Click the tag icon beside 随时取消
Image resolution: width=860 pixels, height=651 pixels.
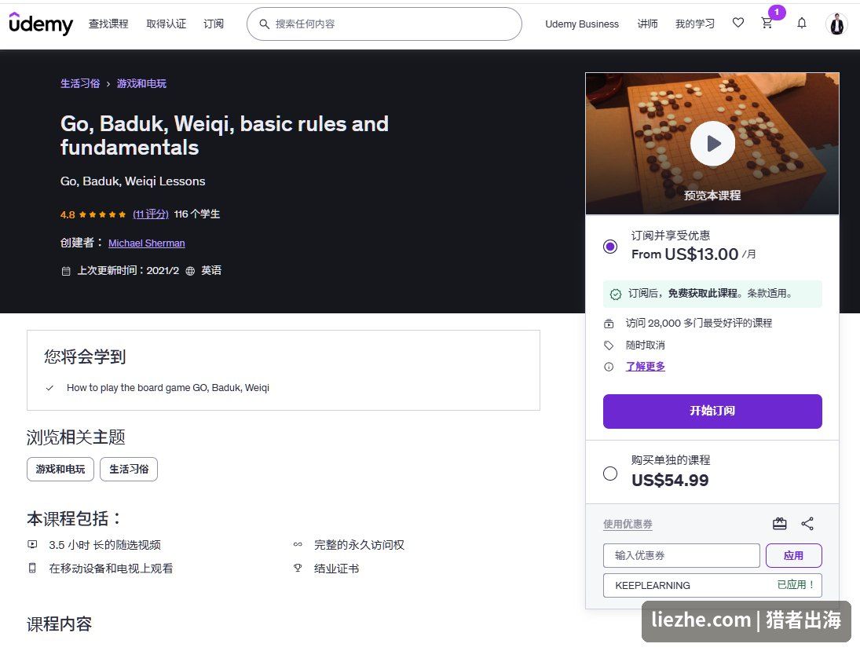point(609,345)
